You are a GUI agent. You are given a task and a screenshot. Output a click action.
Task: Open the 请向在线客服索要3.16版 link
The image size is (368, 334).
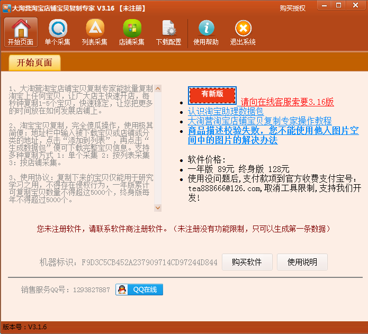(287, 102)
